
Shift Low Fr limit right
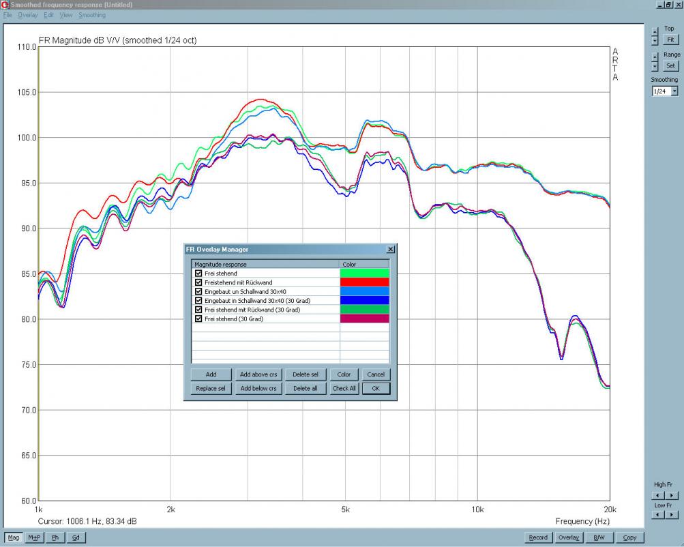672,515
